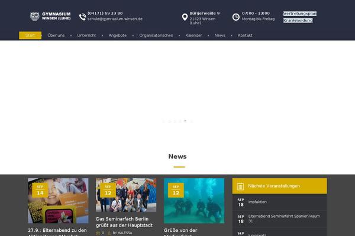Open the Über uns menu
Viewport: 355px width, 236px height.
coord(56,35)
